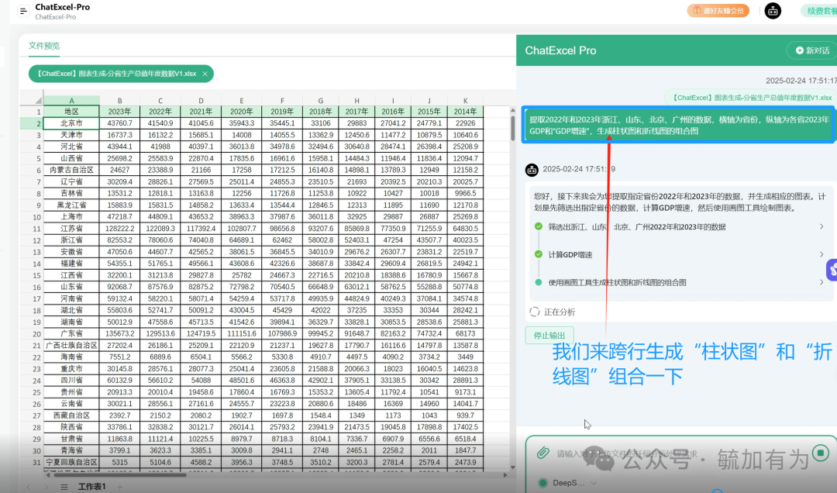Expand the 使用画图工具 step chevron
This screenshot has width=837, height=493.
pyautogui.click(x=821, y=282)
